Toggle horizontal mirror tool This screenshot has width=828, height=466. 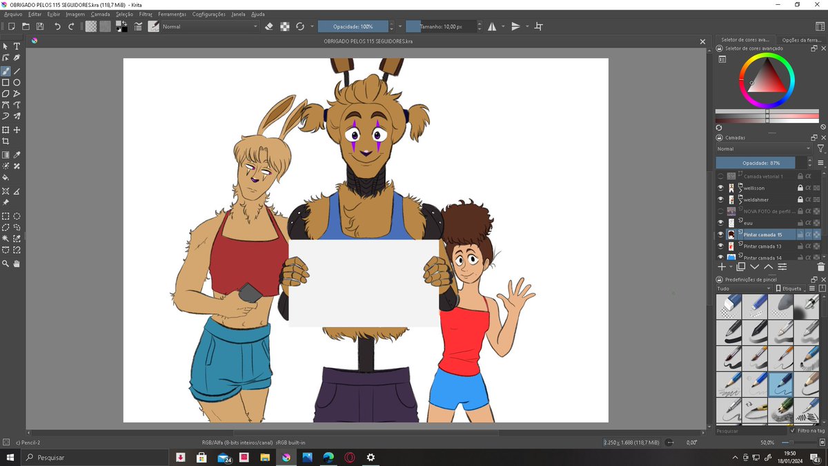coord(492,26)
